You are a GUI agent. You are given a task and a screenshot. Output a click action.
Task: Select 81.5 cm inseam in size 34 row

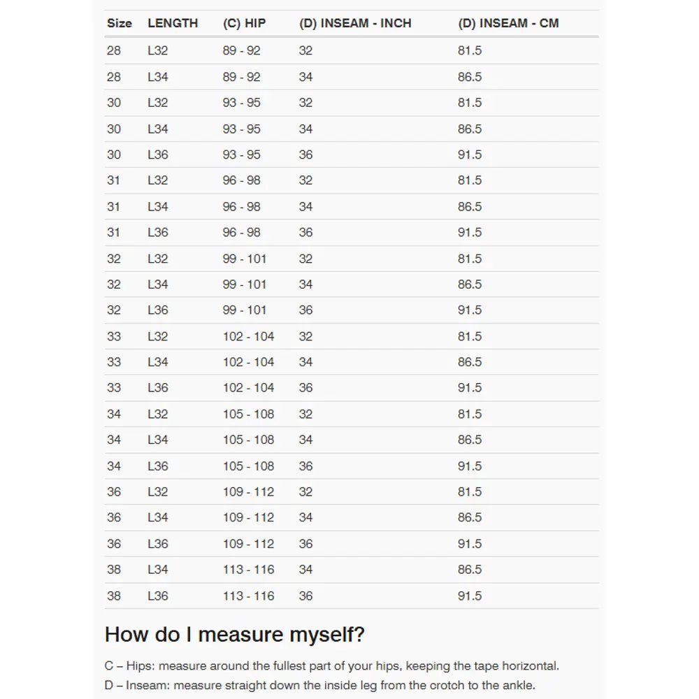point(470,414)
